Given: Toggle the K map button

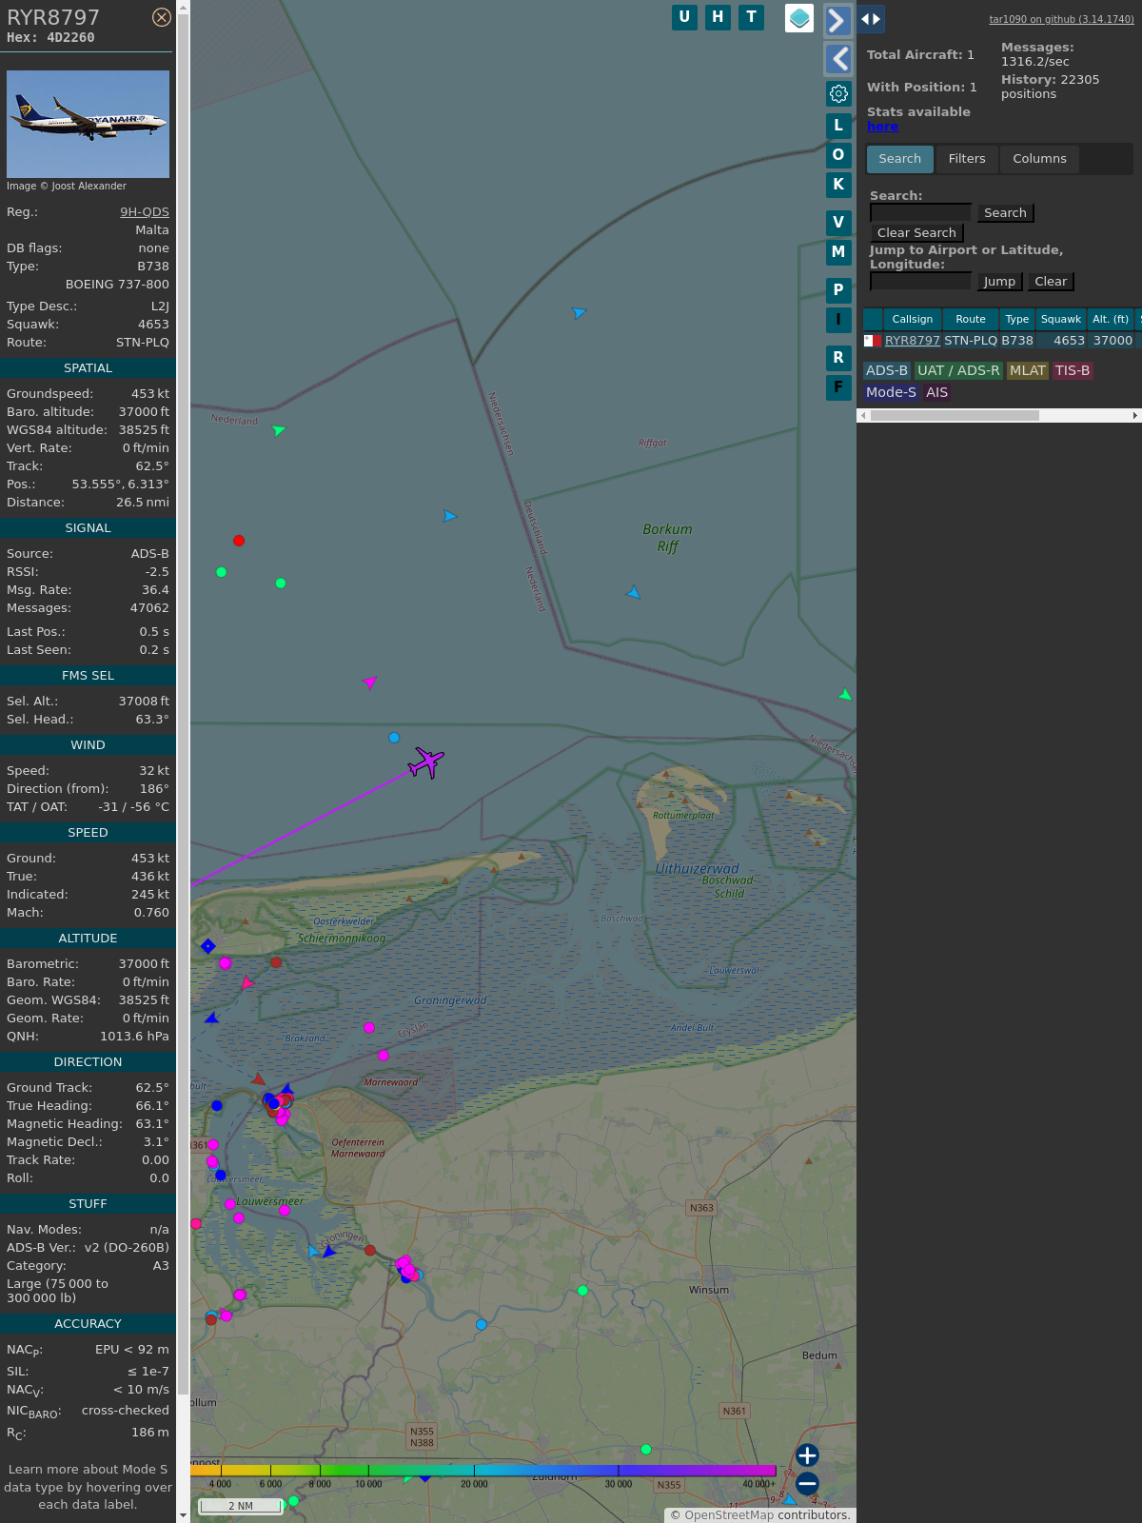Looking at the screenshot, I should point(838,185).
